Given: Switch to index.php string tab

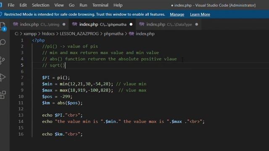Looking at the screenshot, I should (x=39, y=24).
